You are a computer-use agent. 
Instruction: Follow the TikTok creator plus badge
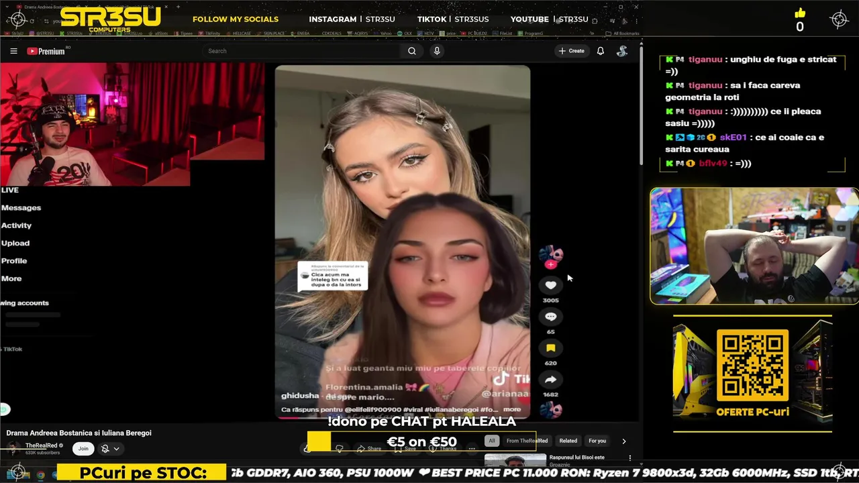550,264
